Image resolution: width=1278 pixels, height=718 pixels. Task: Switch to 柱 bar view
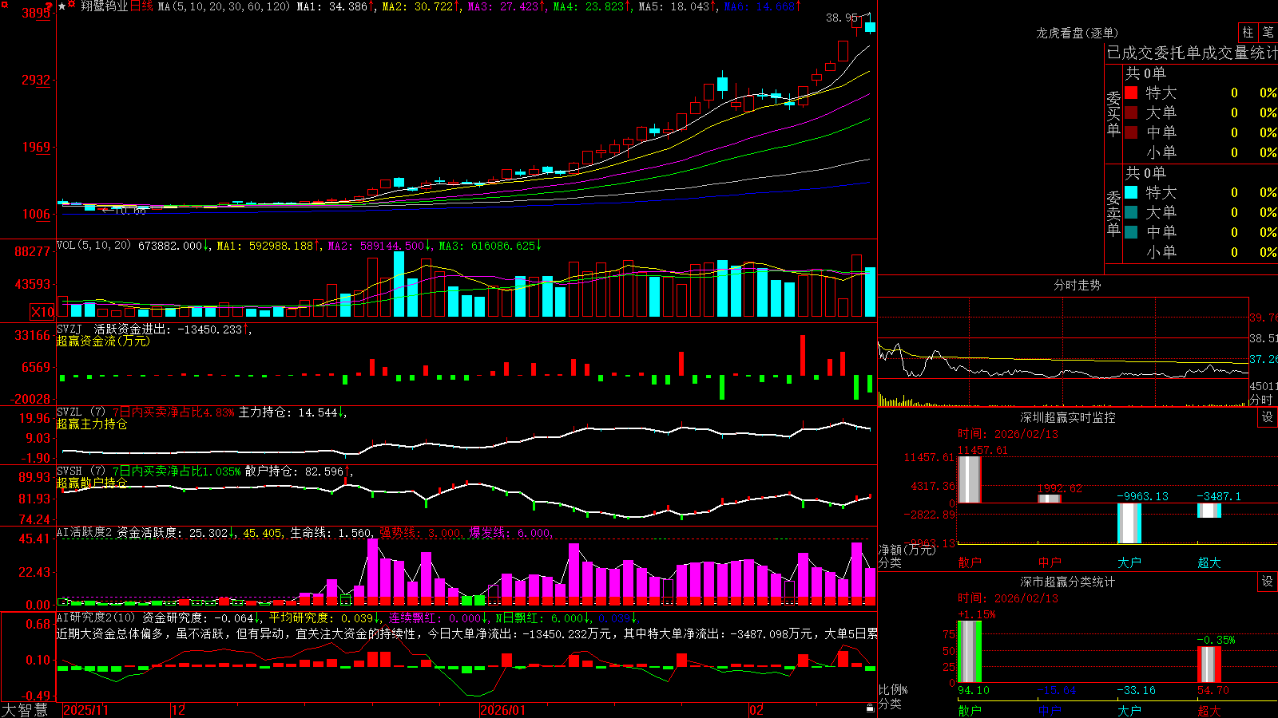(1248, 33)
